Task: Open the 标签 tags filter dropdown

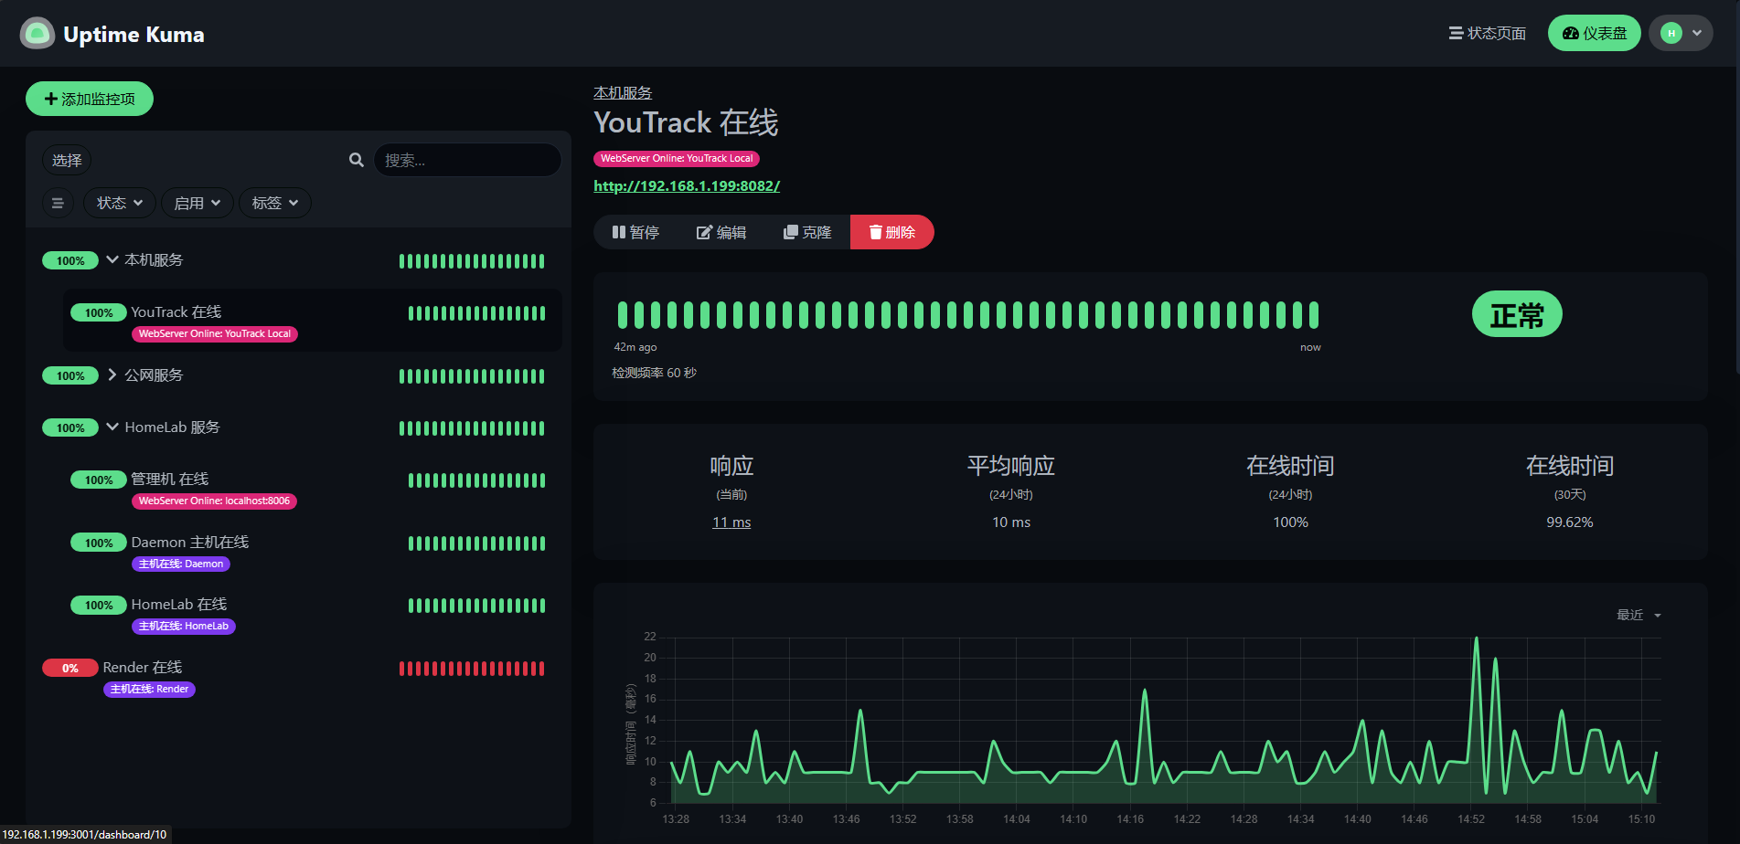Action: click(275, 203)
